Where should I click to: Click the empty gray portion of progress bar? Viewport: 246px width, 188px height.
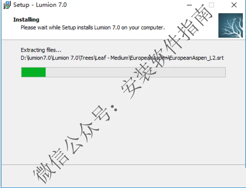[x=135, y=72]
